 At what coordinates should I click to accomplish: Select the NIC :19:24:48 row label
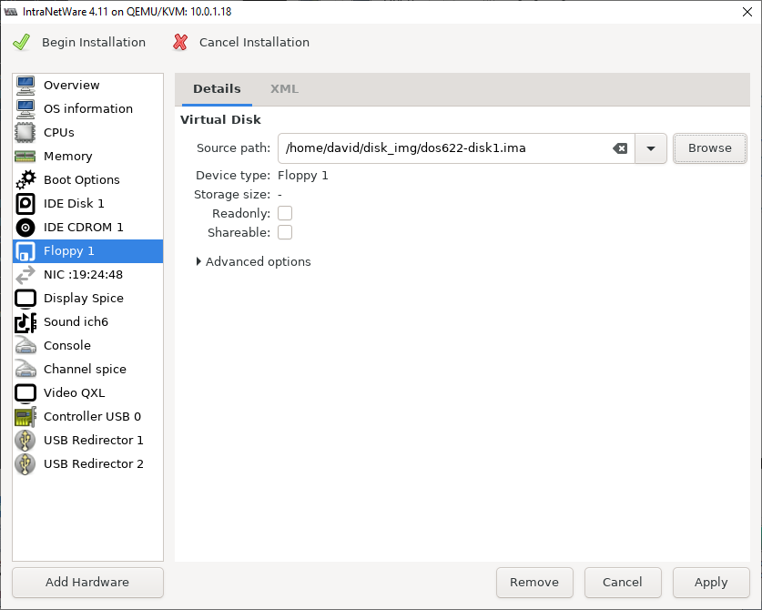(83, 275)
